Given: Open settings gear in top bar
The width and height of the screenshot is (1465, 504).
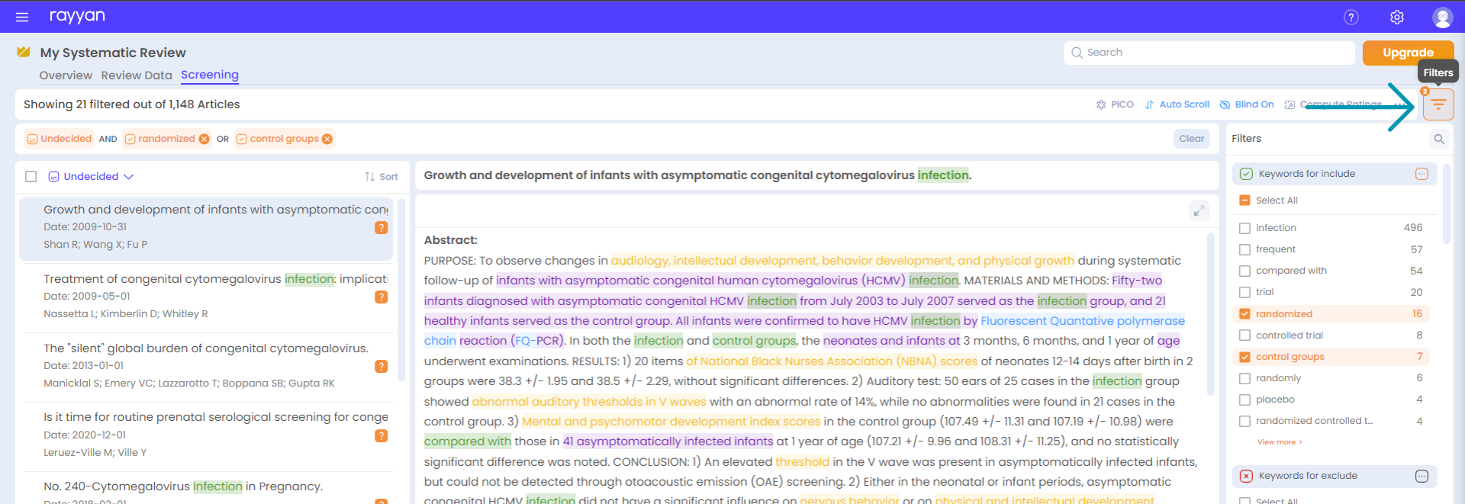Looking at the screenshot, I should (1396, 17).
